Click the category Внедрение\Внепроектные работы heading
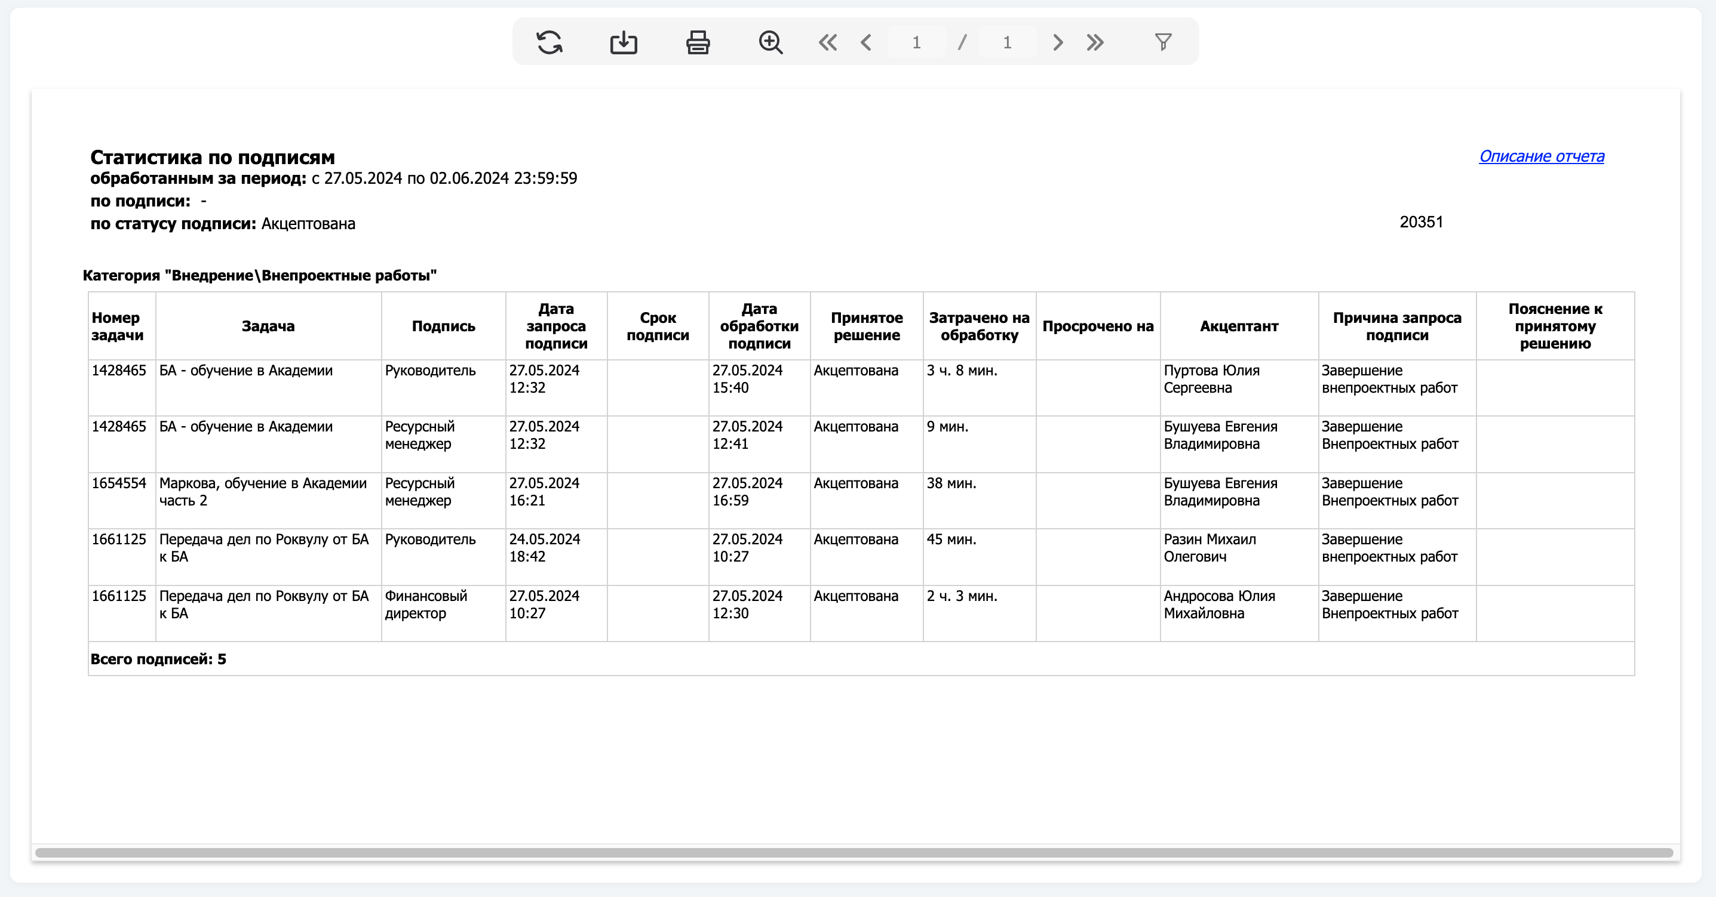 [260, 276]
